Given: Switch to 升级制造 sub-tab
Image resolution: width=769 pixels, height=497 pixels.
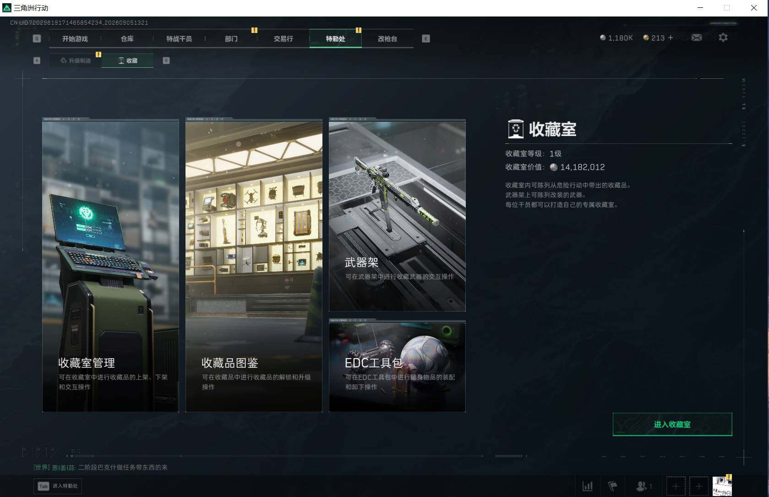Looking at the screenshot, I should tap(76, 60).
